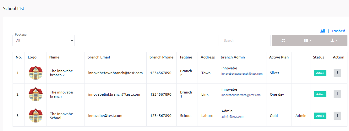Click inside the Search field
Viewport: 349px width, 131px height.
coord(244,41)
